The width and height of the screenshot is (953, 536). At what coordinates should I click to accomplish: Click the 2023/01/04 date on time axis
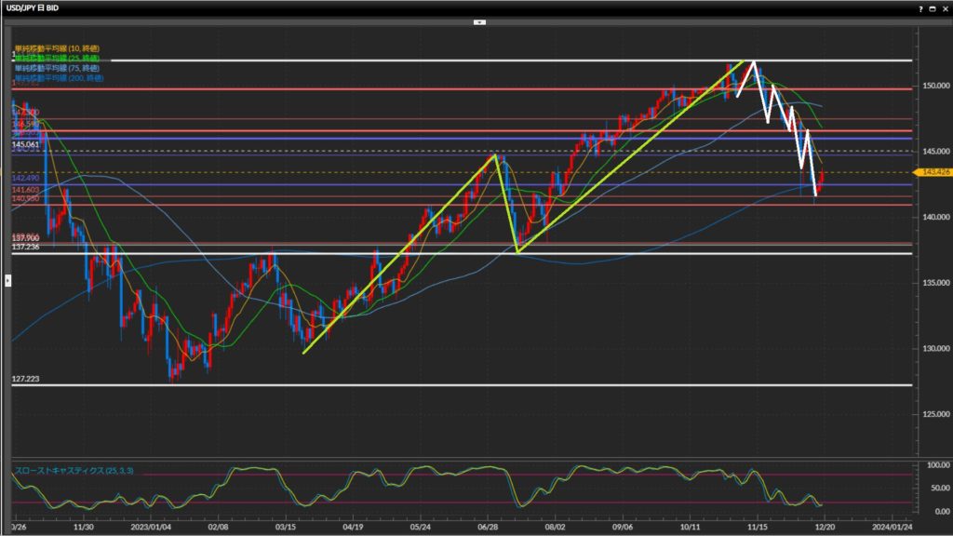click(149, 526)
